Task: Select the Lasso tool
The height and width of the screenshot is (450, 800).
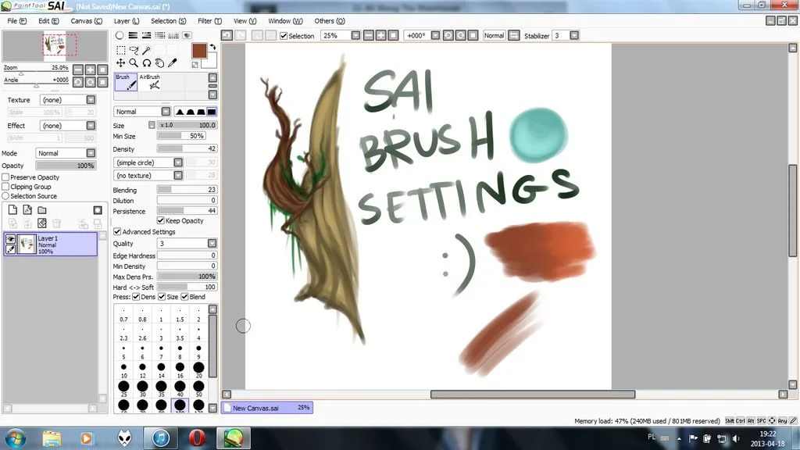Action: tap(134, 49)
